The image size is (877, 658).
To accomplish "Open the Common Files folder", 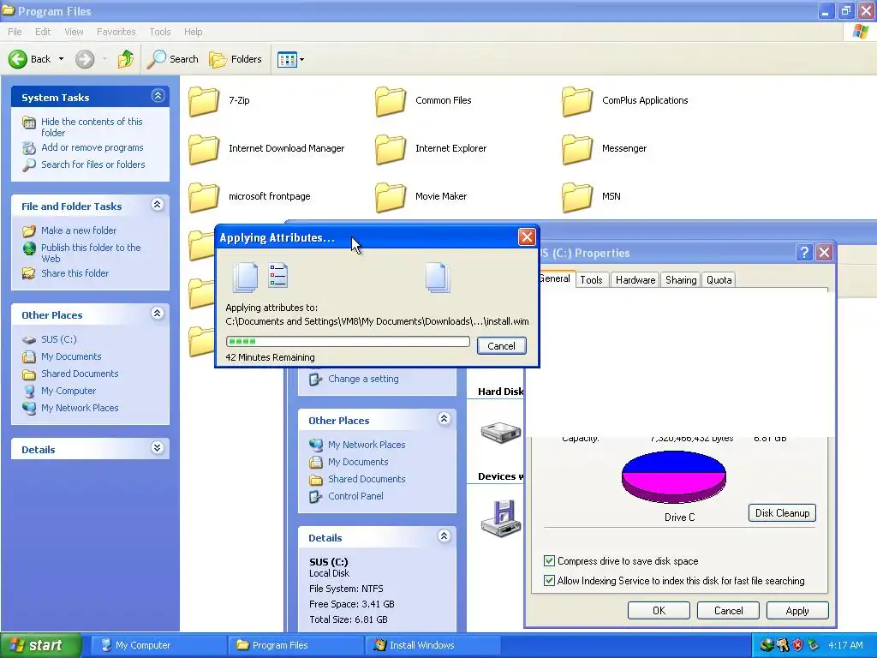I will point(423,101).
